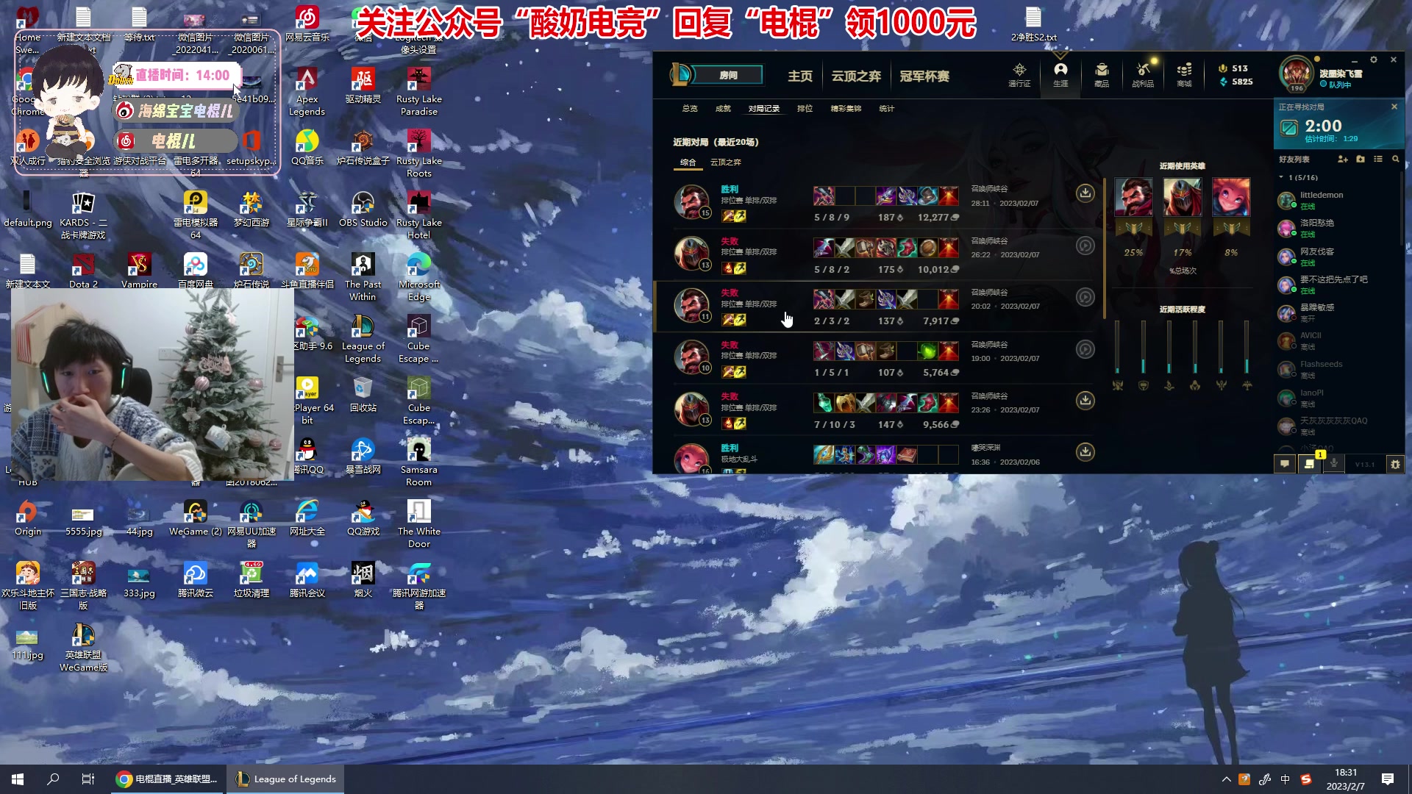Viewport: 1412px width, 794px height.
Task: Open WeGame (2) desktop shortcut
Action: [x=195, y=518]
